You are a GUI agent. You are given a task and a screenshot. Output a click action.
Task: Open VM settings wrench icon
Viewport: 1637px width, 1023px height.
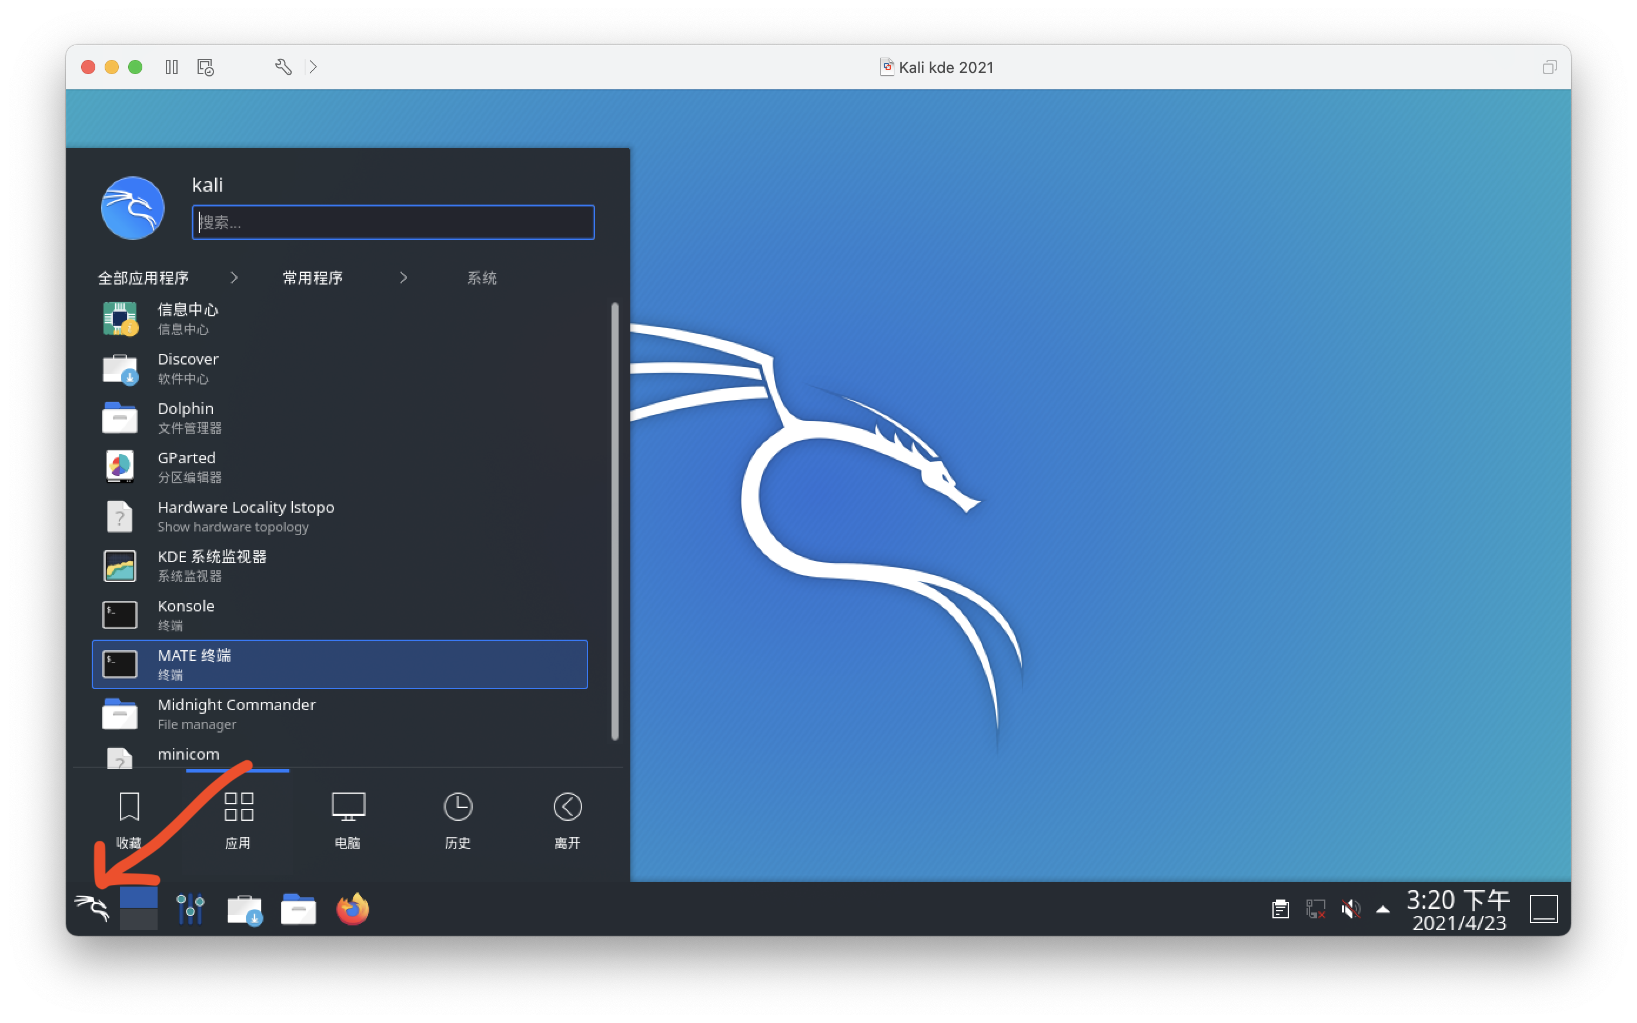point(283,67)
